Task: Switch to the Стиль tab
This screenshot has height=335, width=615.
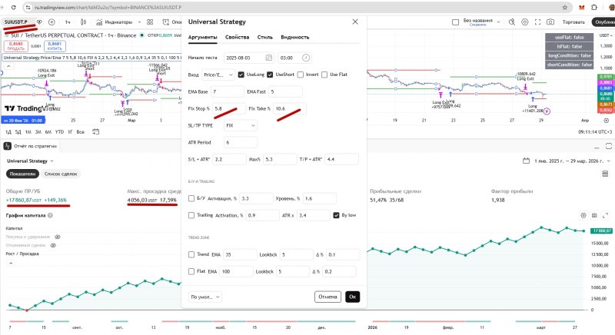Action: (x=264, y=37)
